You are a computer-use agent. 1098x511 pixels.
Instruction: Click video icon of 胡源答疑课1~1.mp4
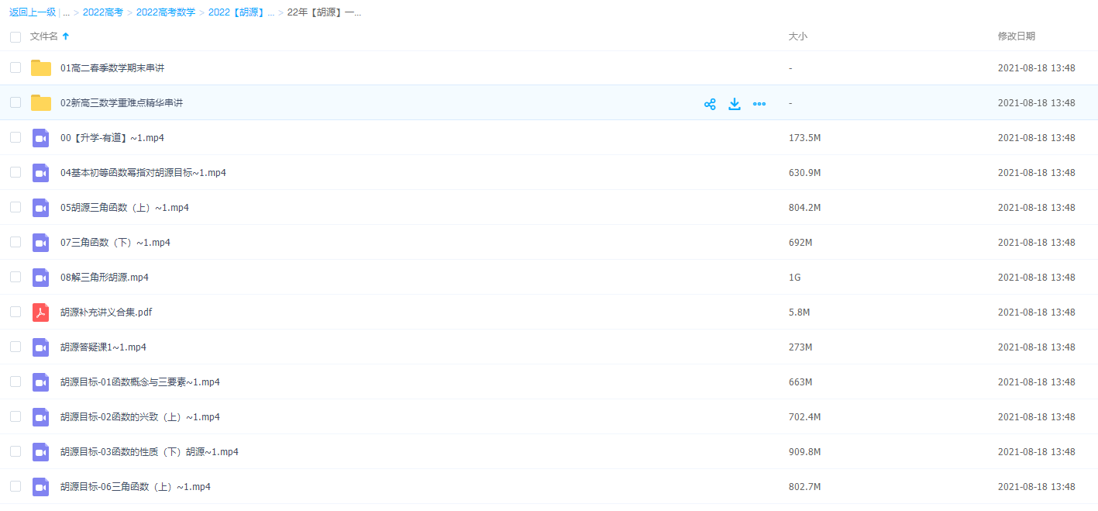click(41, 347)
